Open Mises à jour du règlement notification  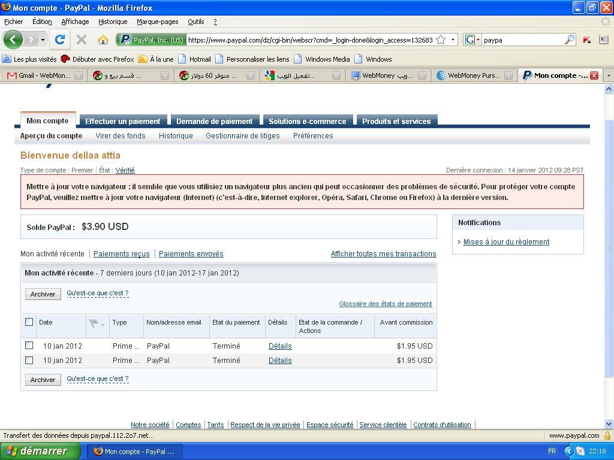pos(506,242)
